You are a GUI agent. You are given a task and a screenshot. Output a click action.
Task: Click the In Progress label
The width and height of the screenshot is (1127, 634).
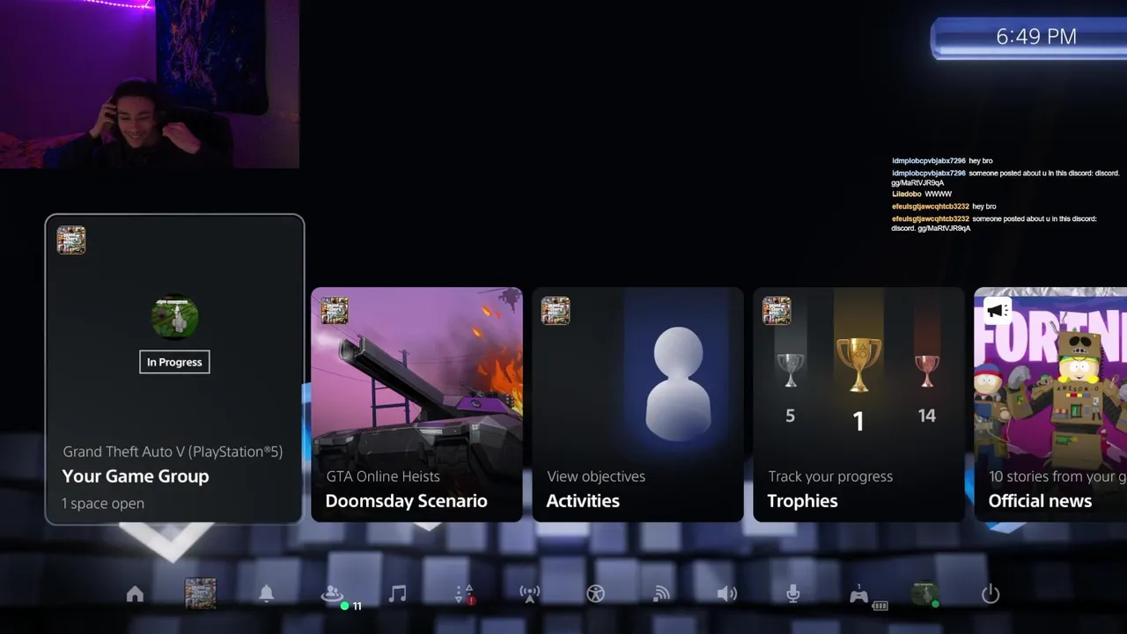[x=174, y=362]
